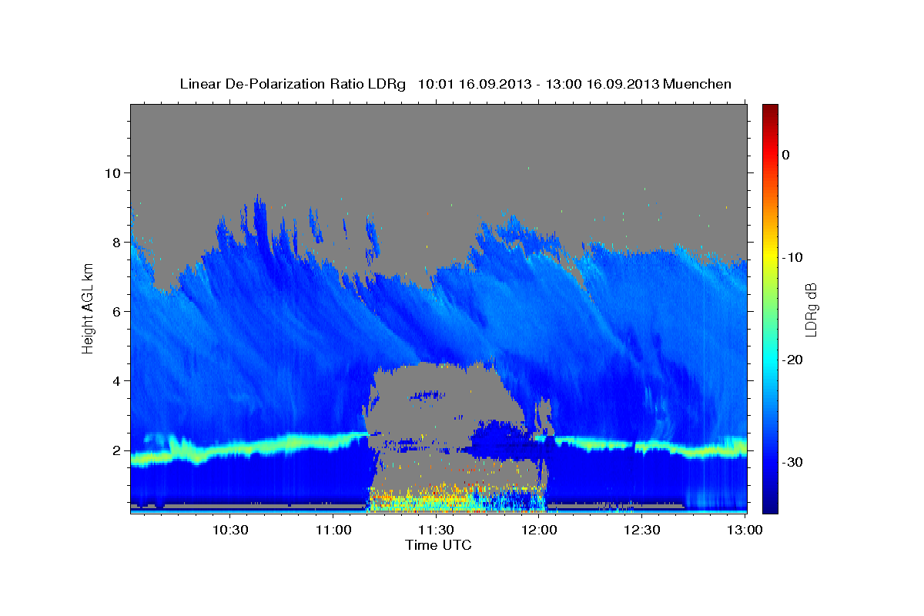The image size is (924, 616).
Task: Click the 13:00 time tick label
Action: tap(745, 530)
